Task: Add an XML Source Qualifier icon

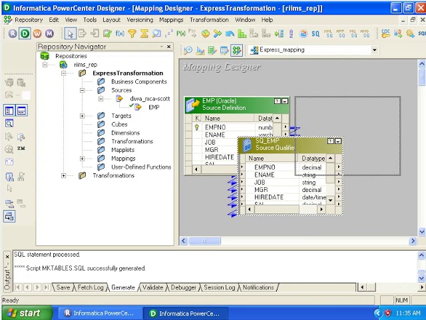Action: [328, 33]
